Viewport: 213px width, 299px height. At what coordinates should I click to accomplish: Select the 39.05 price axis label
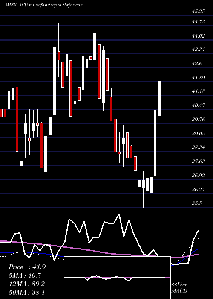199,133
